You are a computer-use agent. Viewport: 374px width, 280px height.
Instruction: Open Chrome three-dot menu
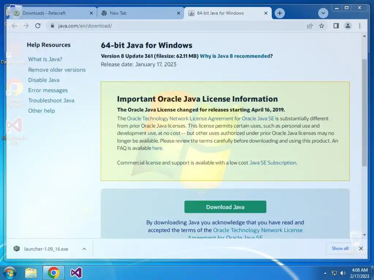pos(360,26)
